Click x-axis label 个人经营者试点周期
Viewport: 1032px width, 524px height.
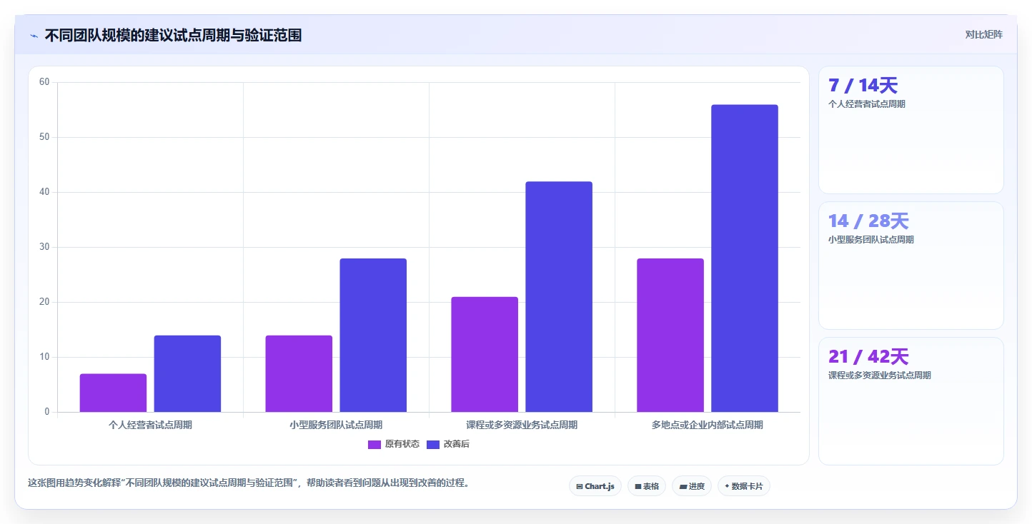(150, 425)
